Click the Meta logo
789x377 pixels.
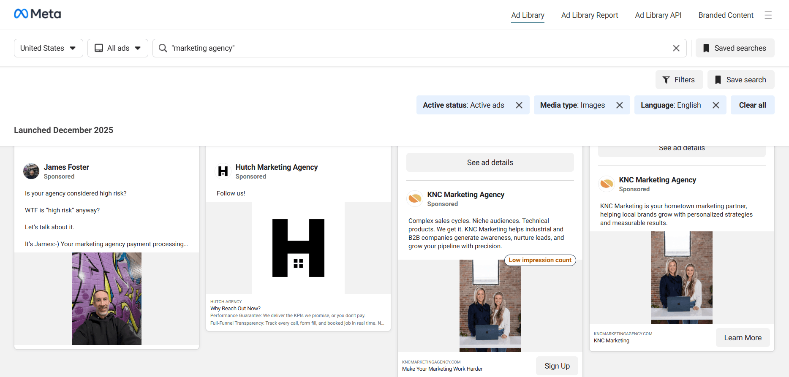pyautogui.click(x=38, y=14)
